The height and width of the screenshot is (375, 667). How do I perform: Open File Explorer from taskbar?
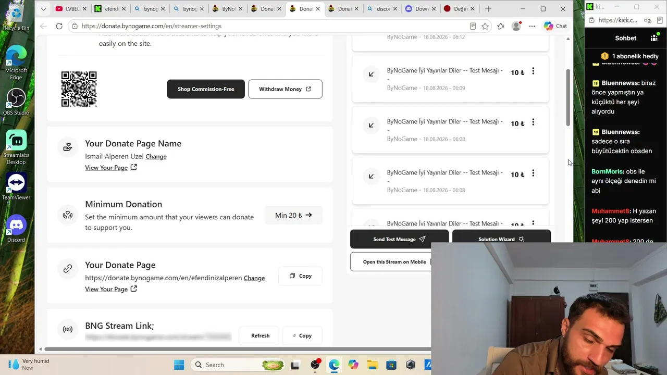[372, 365]
